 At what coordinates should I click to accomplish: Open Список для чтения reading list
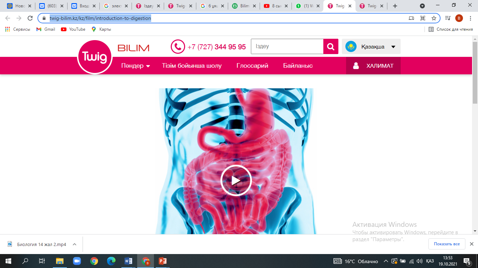click(451, 29)
